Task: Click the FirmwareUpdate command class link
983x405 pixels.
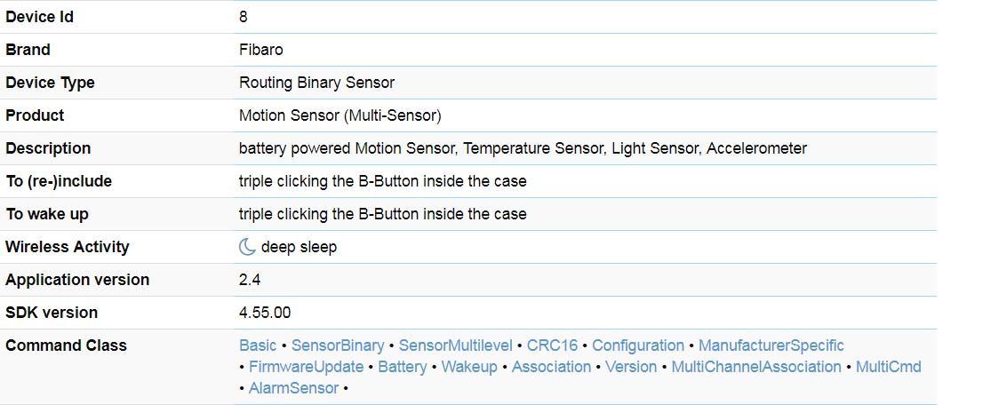Action: (306, 367)
